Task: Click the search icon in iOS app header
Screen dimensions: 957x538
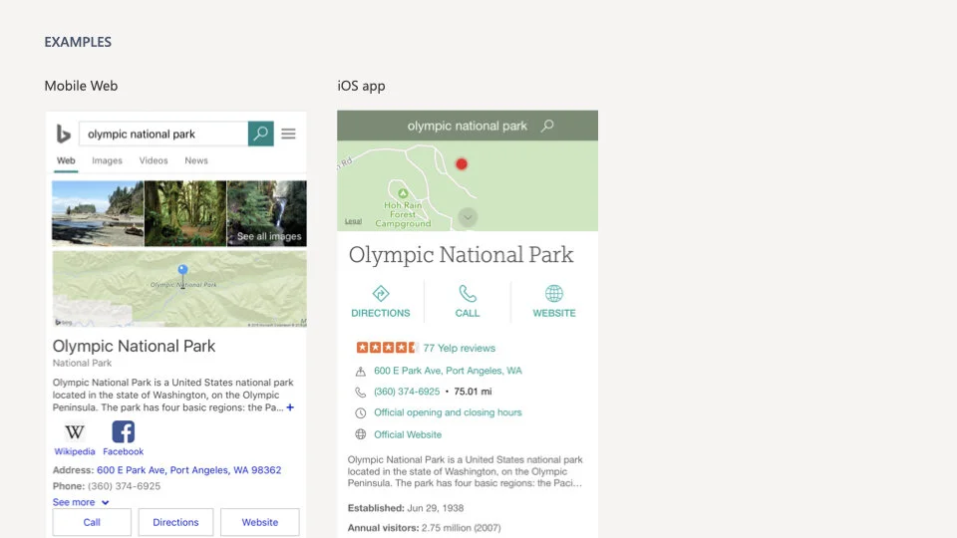Action: pos(547,126)
